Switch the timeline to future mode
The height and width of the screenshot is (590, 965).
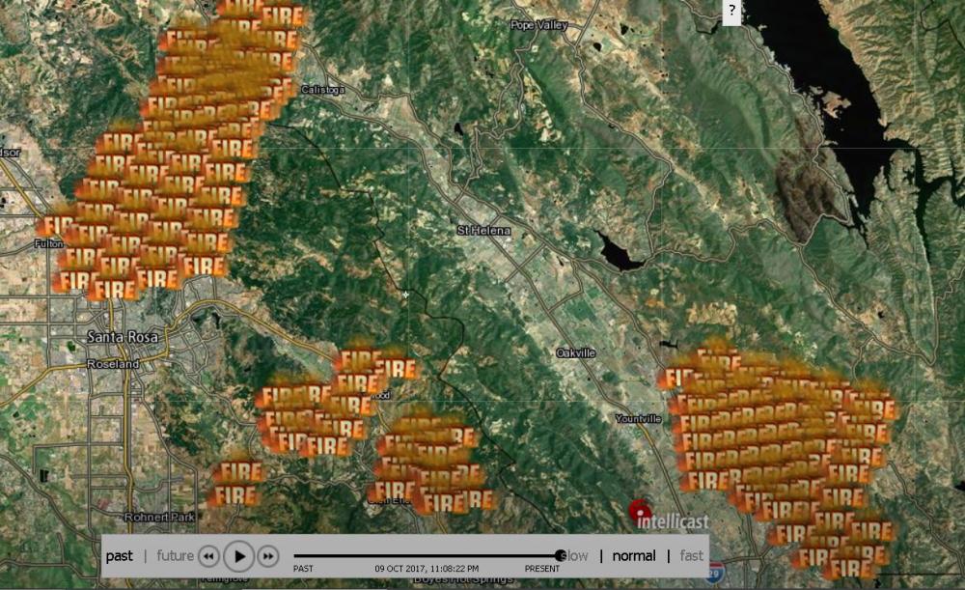coord(175,556)
